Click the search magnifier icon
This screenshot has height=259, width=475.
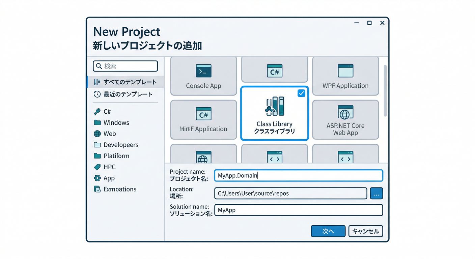tap(99, 66)
